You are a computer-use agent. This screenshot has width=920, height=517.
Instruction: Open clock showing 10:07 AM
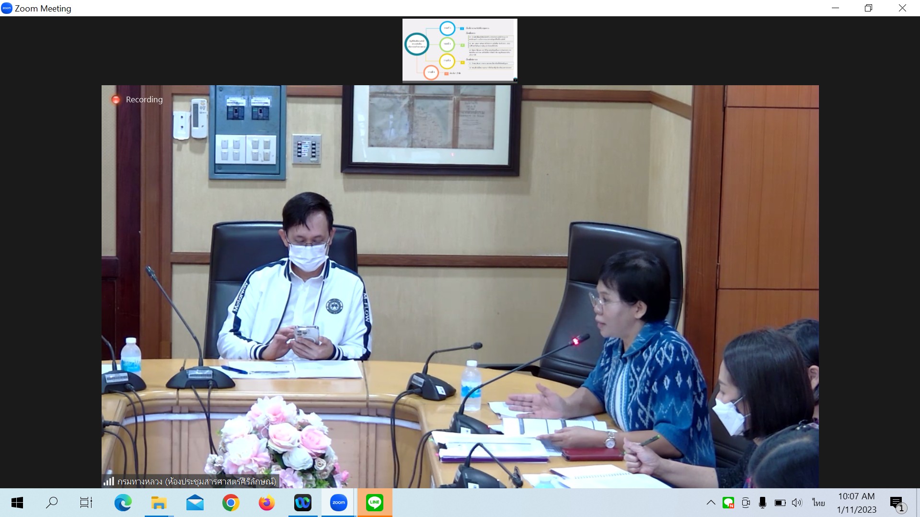856,503
